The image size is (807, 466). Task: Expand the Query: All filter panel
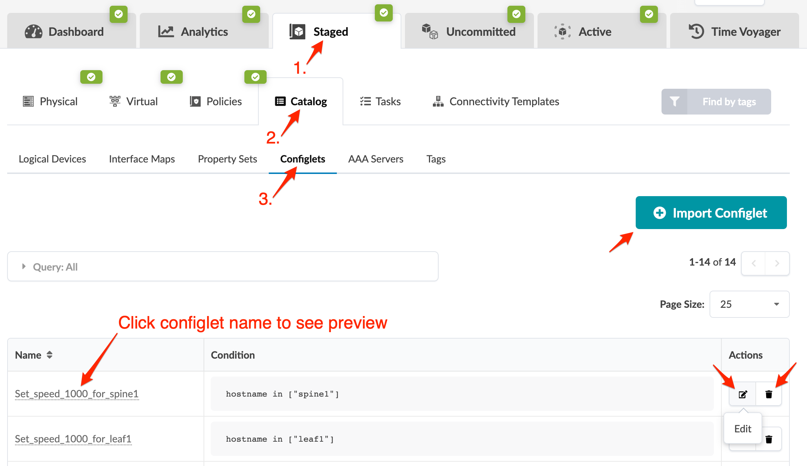click(x=24, y=267)
